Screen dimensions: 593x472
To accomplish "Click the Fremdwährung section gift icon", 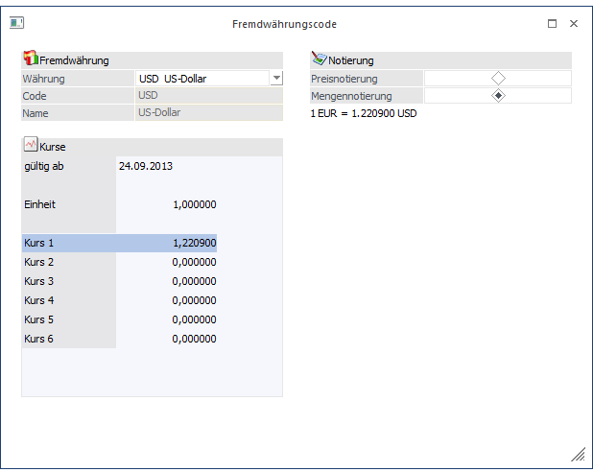I will pyautogui.click(x=30, y=59).
